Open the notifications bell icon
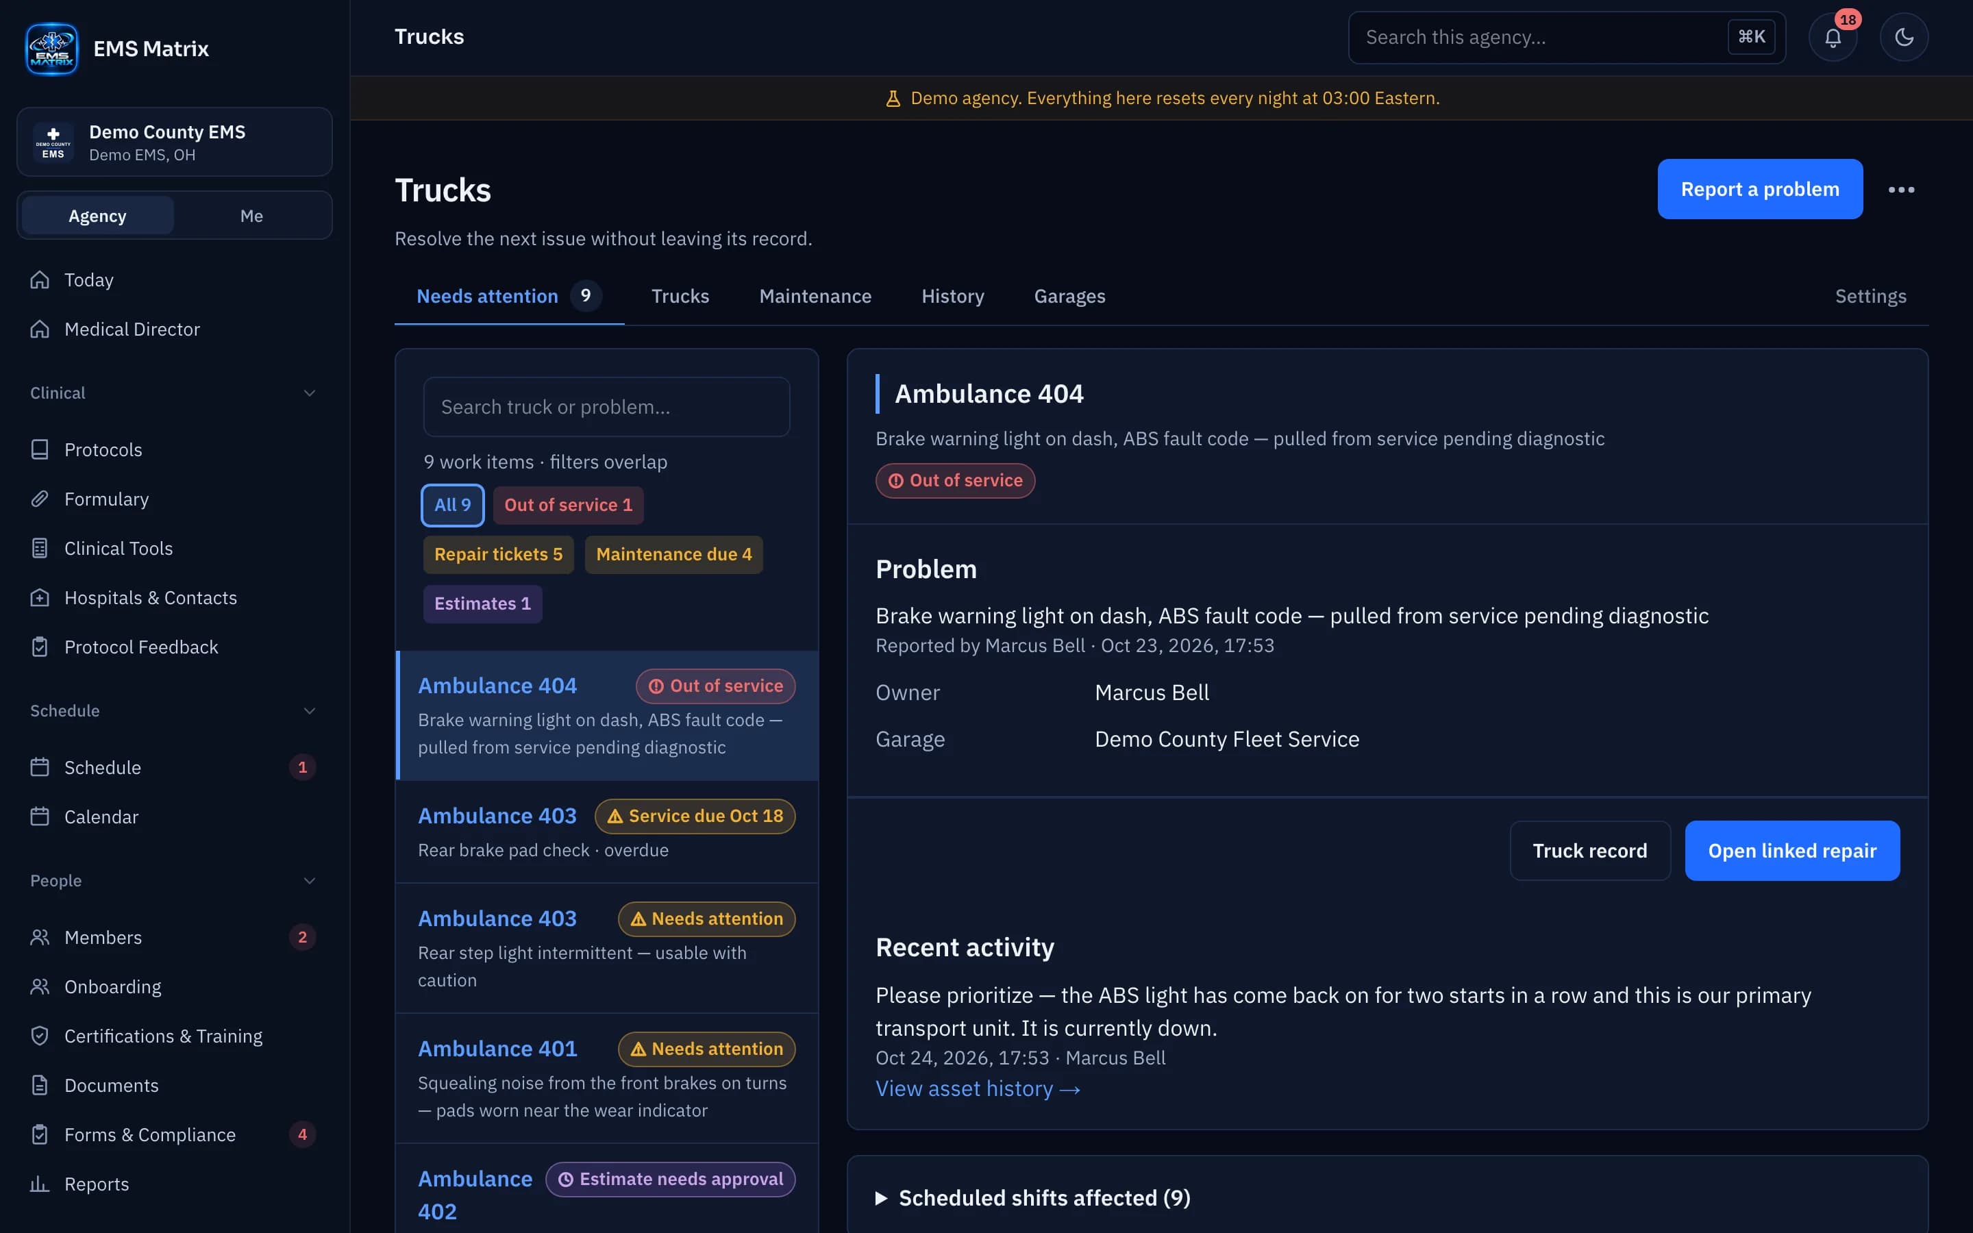This screenshot has height=1233, width=1973. (1832, 38)
